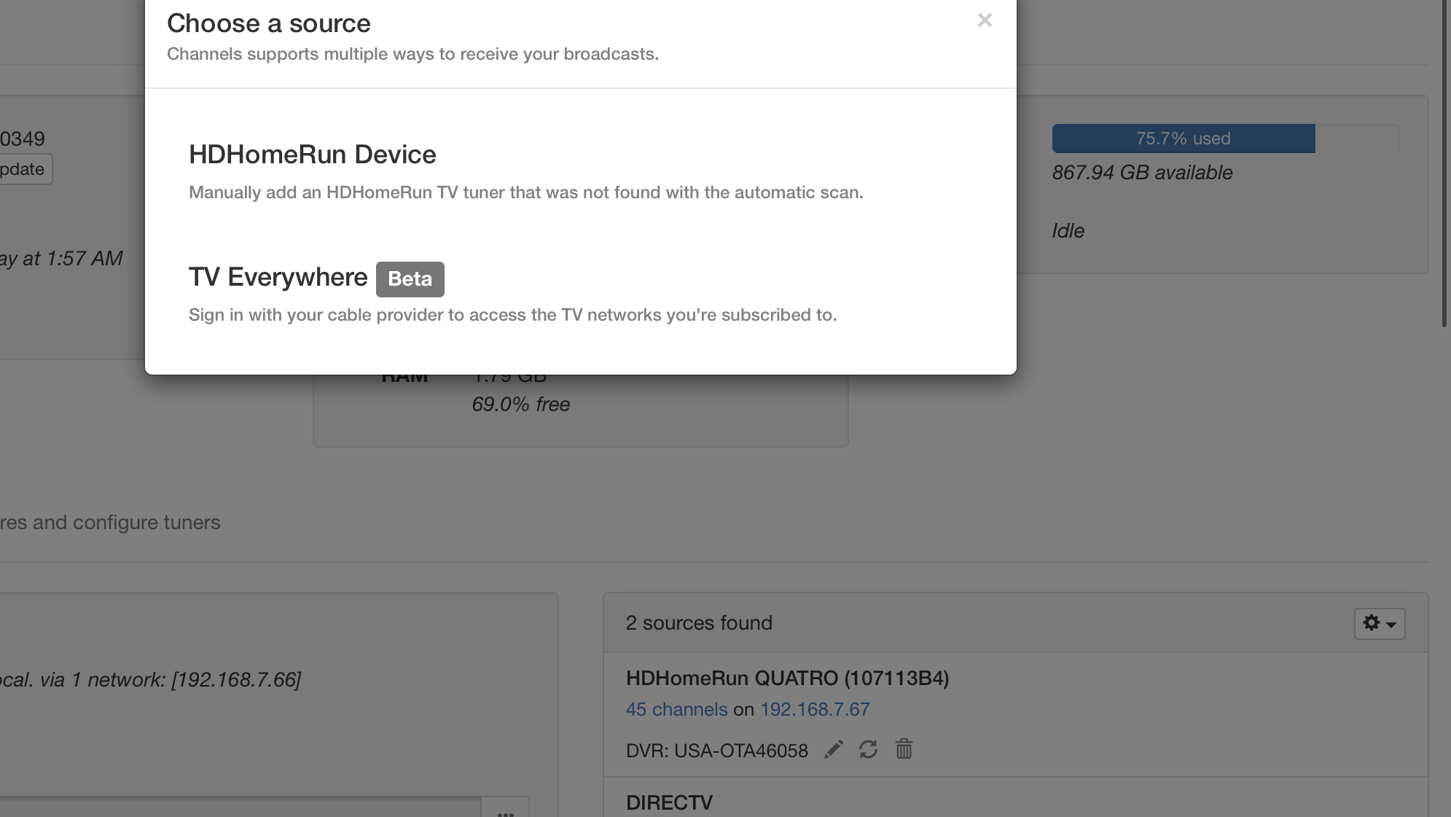Click the ellipsis button beside the bottom-left field
The width and height of the screenshot is (1451, 817).
(505, 809)
